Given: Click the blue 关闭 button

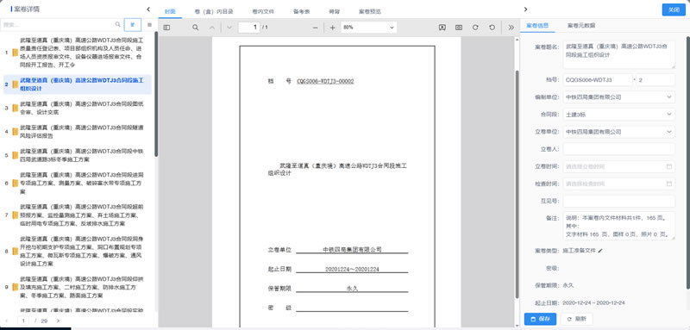Looking at the screenshot, I should [x=674, y=9].
